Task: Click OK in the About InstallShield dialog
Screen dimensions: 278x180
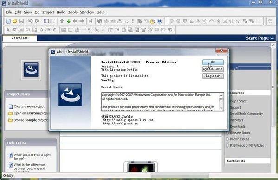Action: point(213,62)
